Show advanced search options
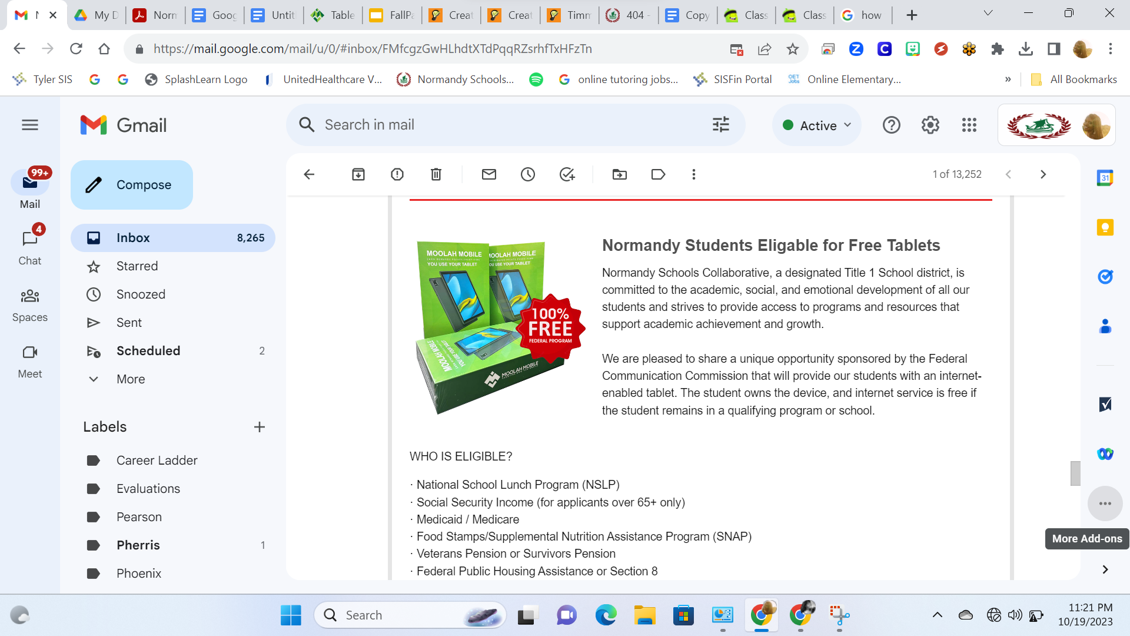This screenshot has height=636, width=1130. pyautogui.click(x=721, y=125)
